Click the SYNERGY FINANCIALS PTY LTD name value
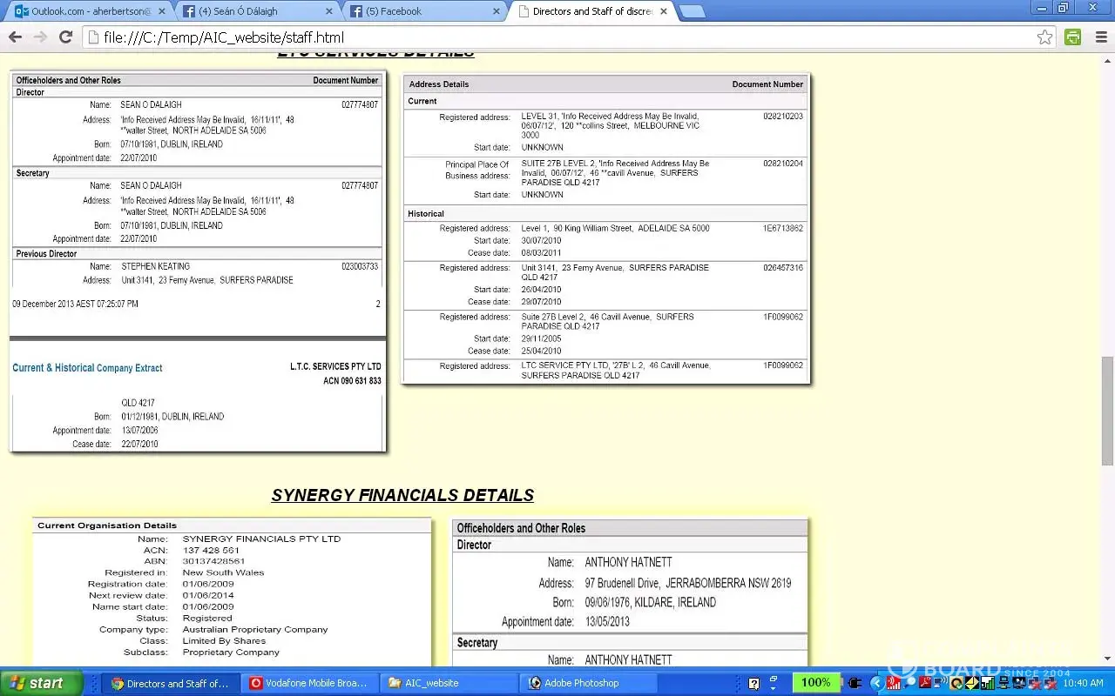This screenshot has height=696, width=1115. tap(261, 539)
